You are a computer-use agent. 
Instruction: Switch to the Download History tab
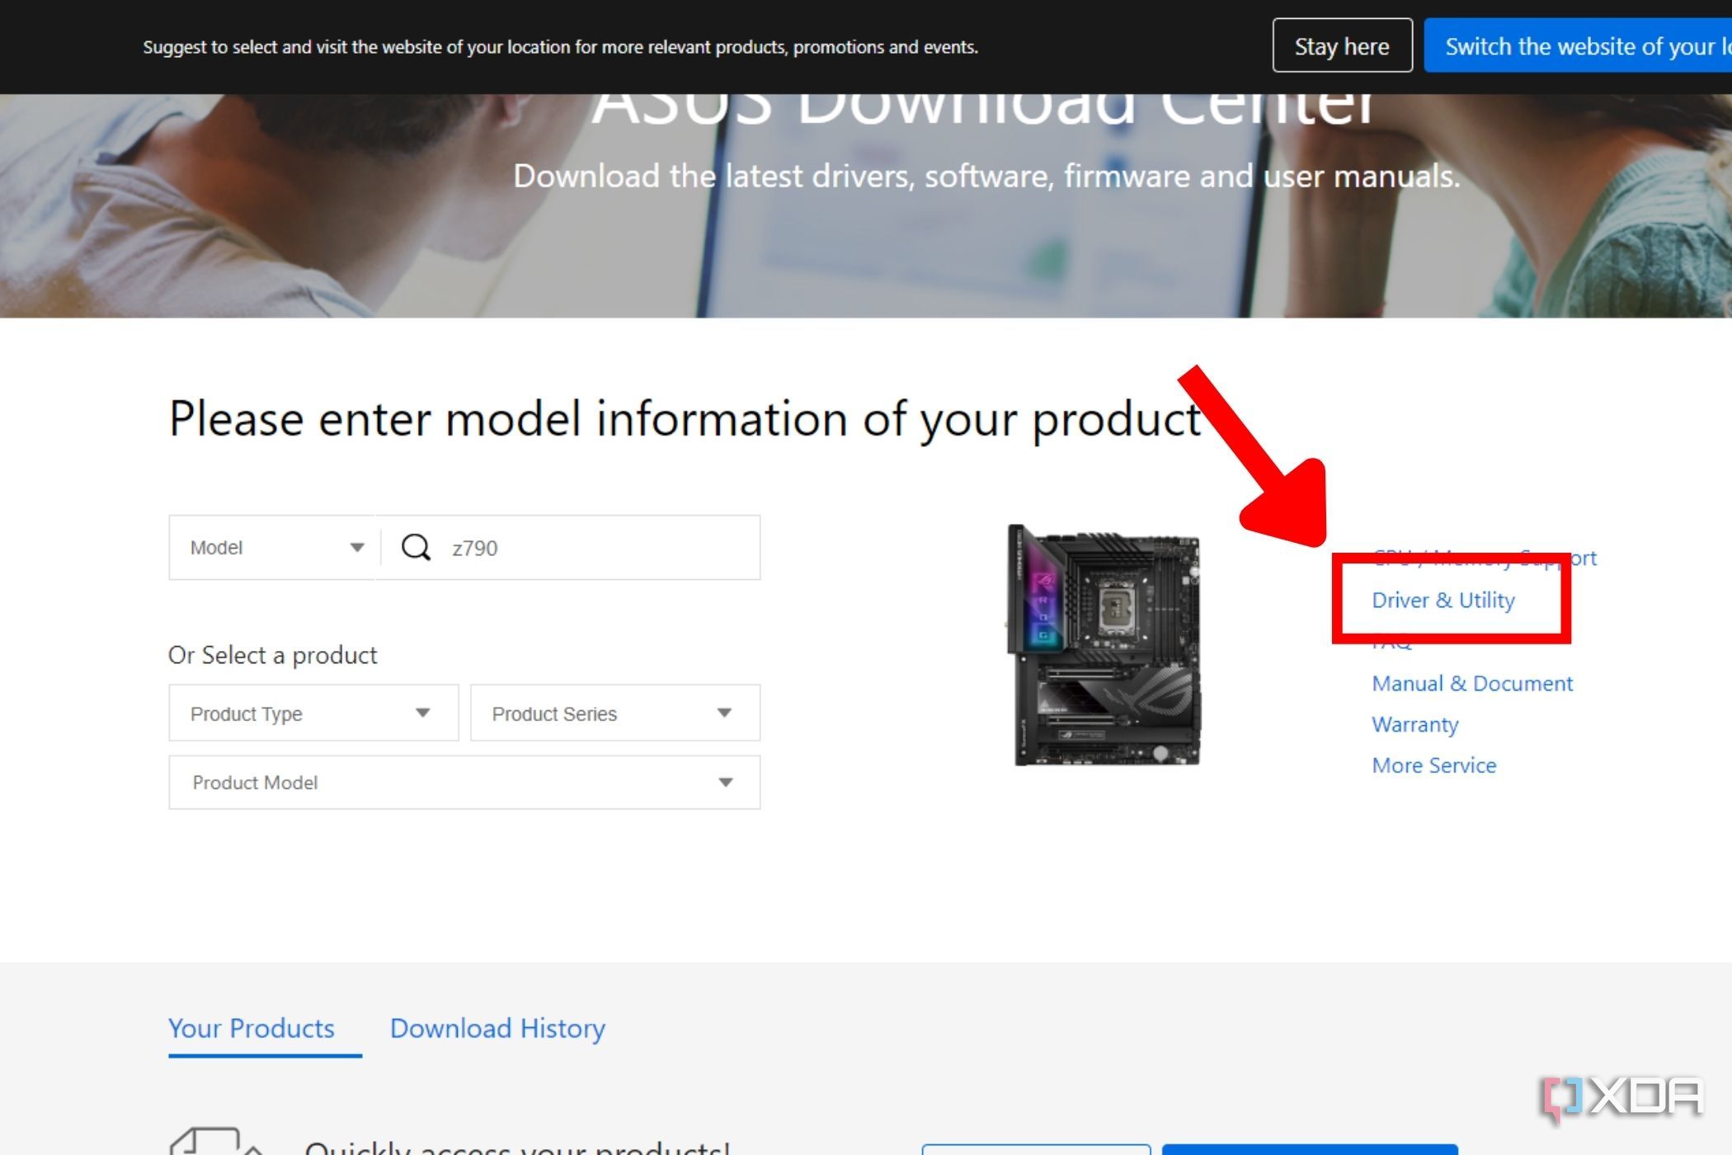point(497,1029)
